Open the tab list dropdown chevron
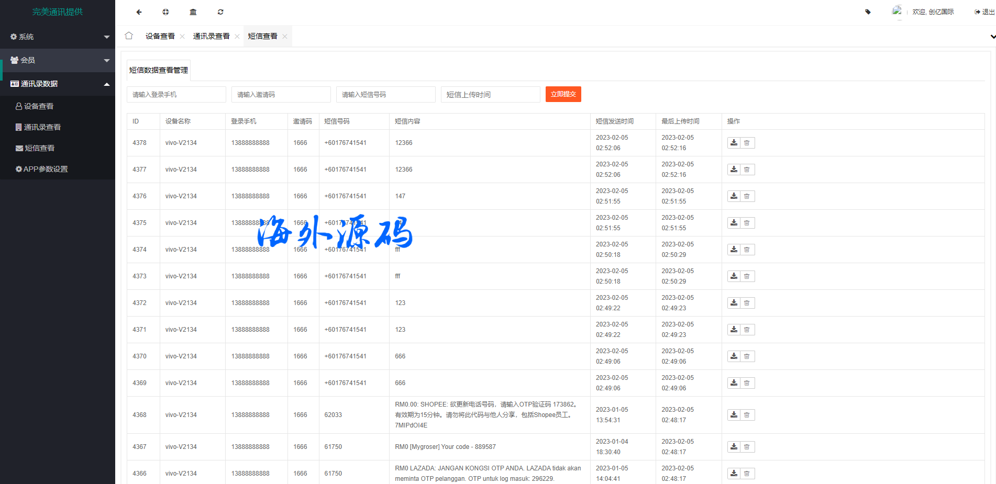The height and width of the screenshot is (484, 996). (992, 37)
